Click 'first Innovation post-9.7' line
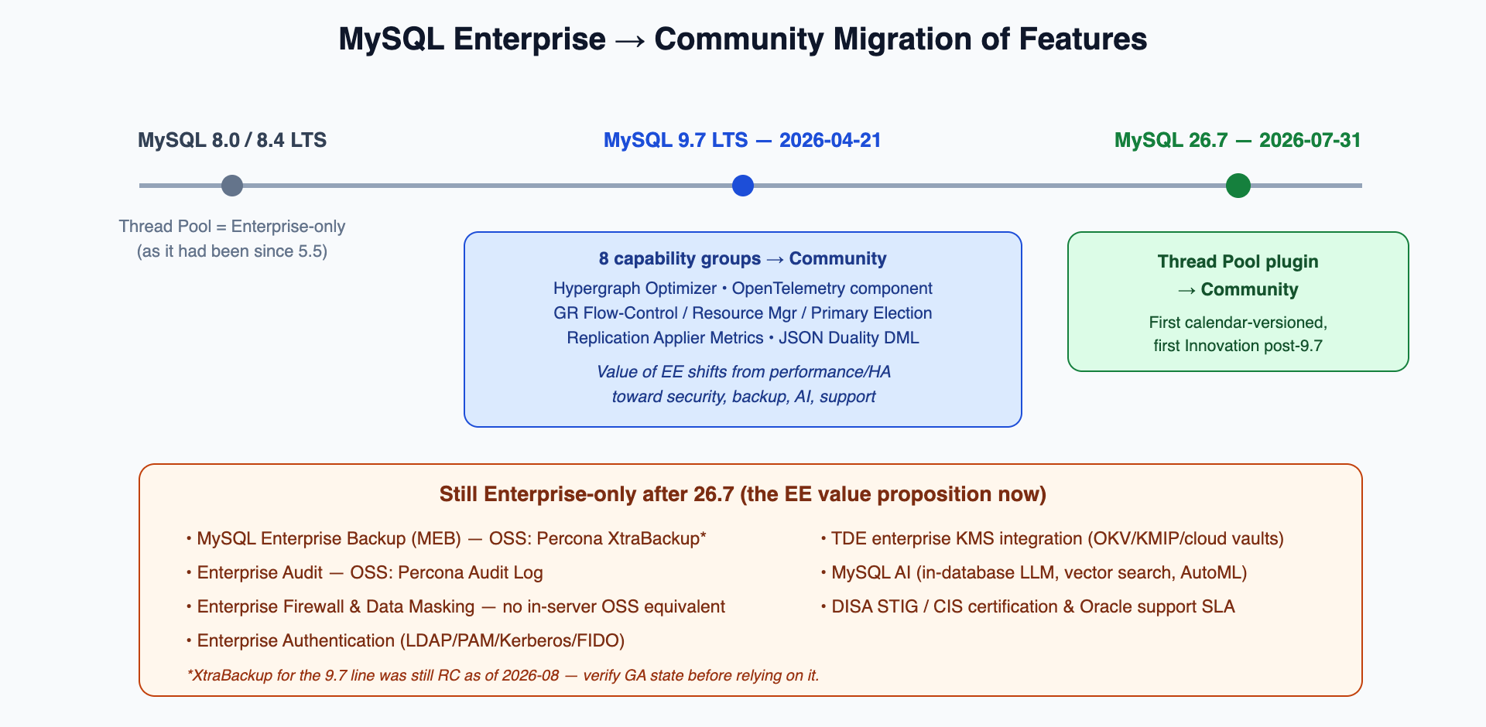 coord(1238,346)
